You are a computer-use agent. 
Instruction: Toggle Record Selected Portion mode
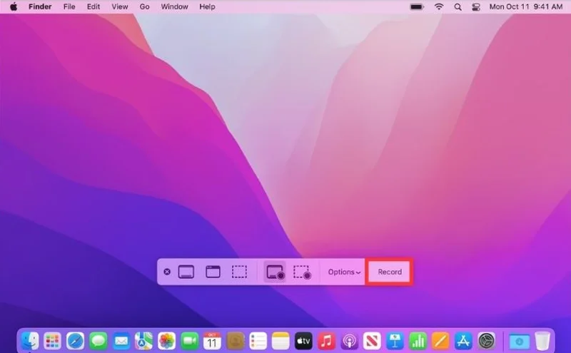[302, 272]
